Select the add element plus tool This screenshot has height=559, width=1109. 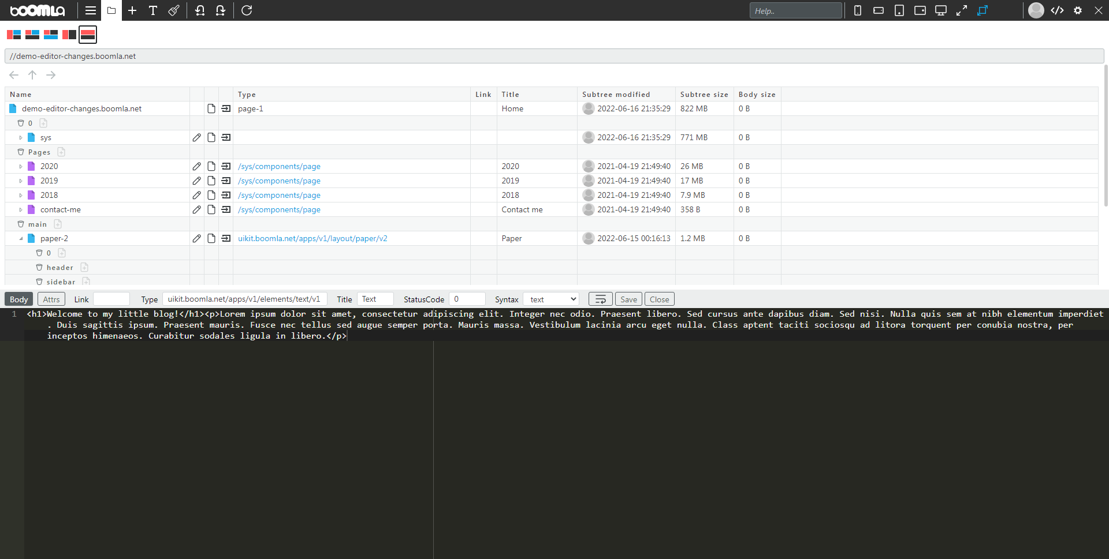tap(132, 10)
